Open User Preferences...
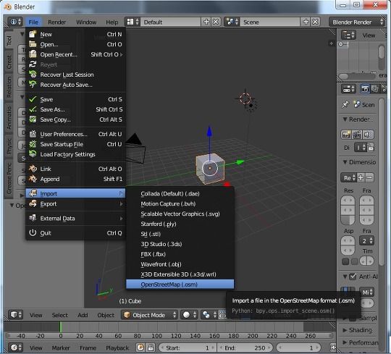The width and height of the screenshot is (391, 354). pos(75,134)
